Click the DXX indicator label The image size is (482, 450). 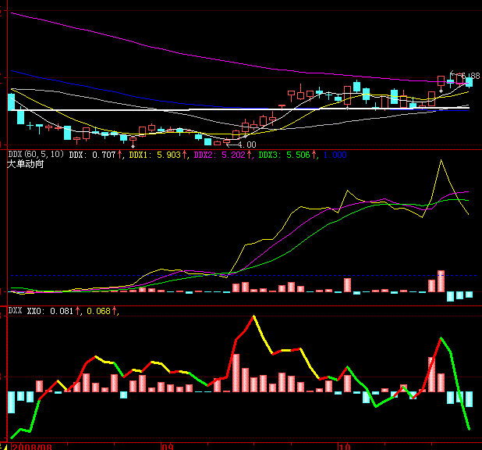(x=15, y=311)
